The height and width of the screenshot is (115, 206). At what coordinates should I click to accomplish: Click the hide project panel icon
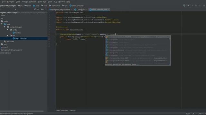(45, 9)
